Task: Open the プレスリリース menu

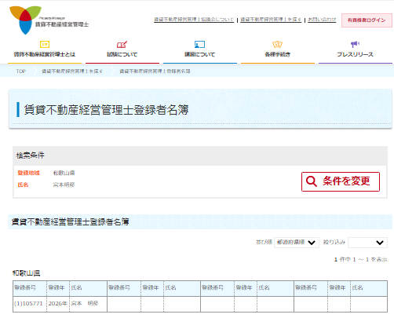Action: (x=355, y=54)
